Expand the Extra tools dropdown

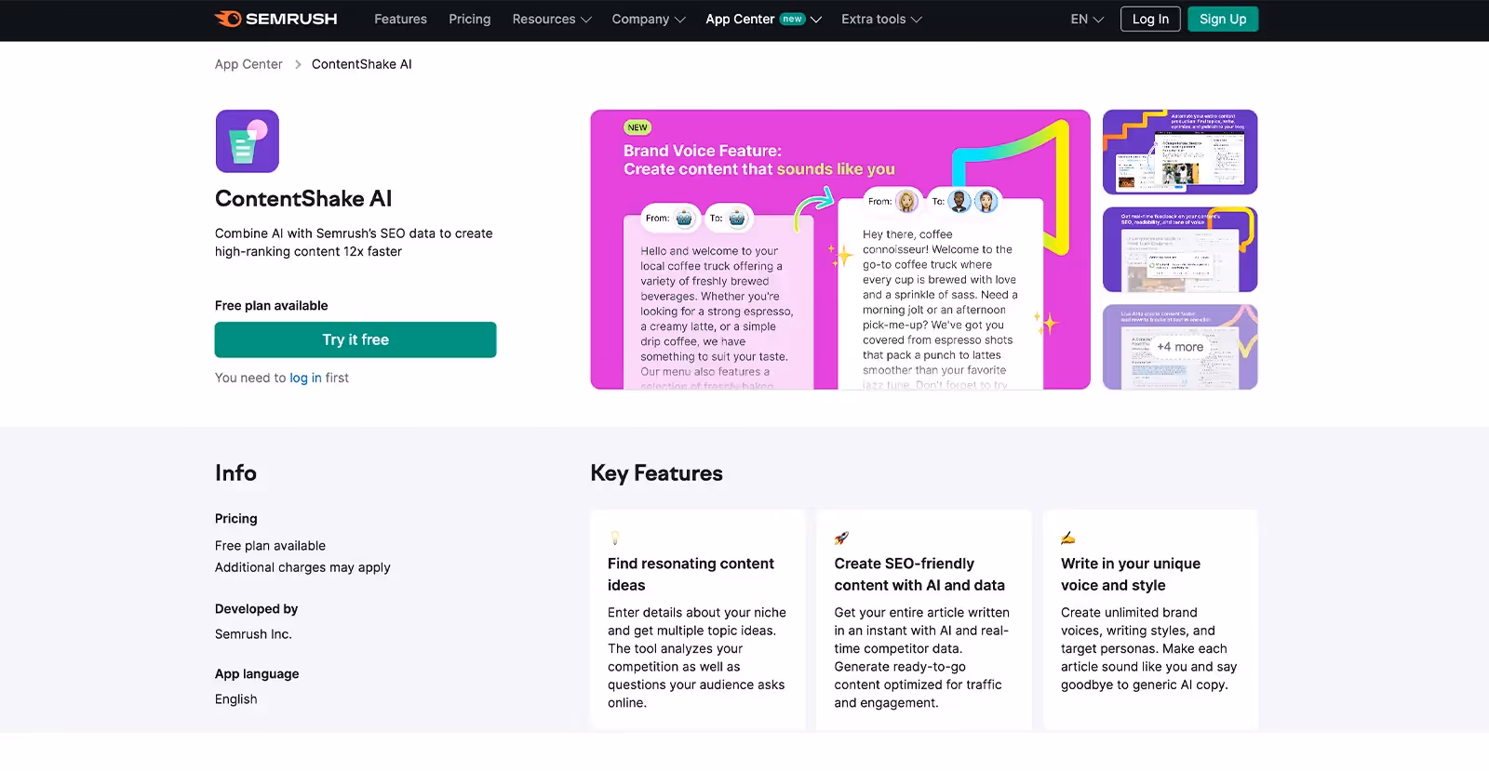[x=881, y=19]
